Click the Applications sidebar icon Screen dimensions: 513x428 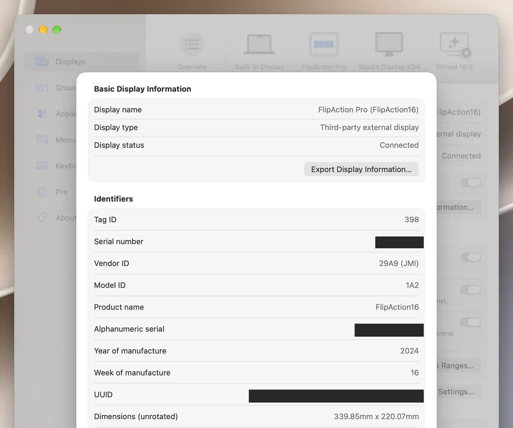click(42, 114)
